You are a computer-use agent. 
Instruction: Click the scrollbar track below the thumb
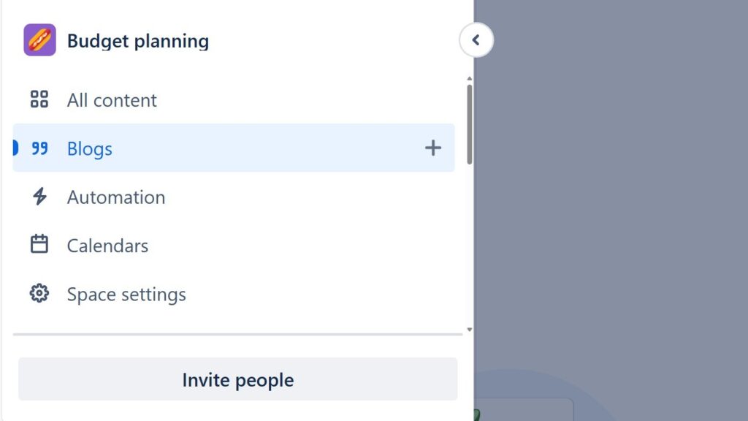point(469,249)
